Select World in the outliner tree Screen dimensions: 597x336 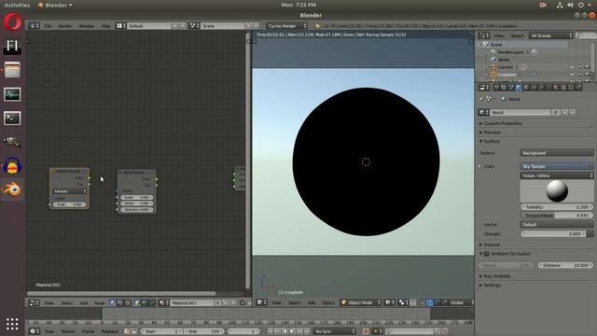point(503,60)
